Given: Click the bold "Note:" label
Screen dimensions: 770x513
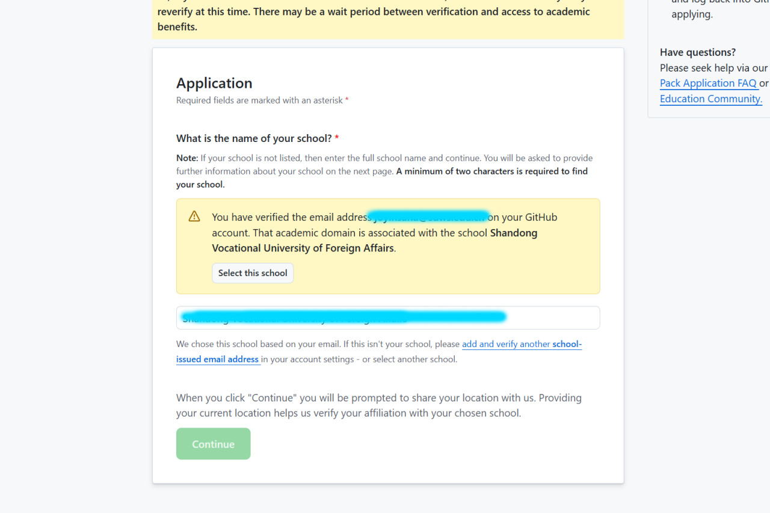Looking at the screenshot, I should click(x=187, y=158).
